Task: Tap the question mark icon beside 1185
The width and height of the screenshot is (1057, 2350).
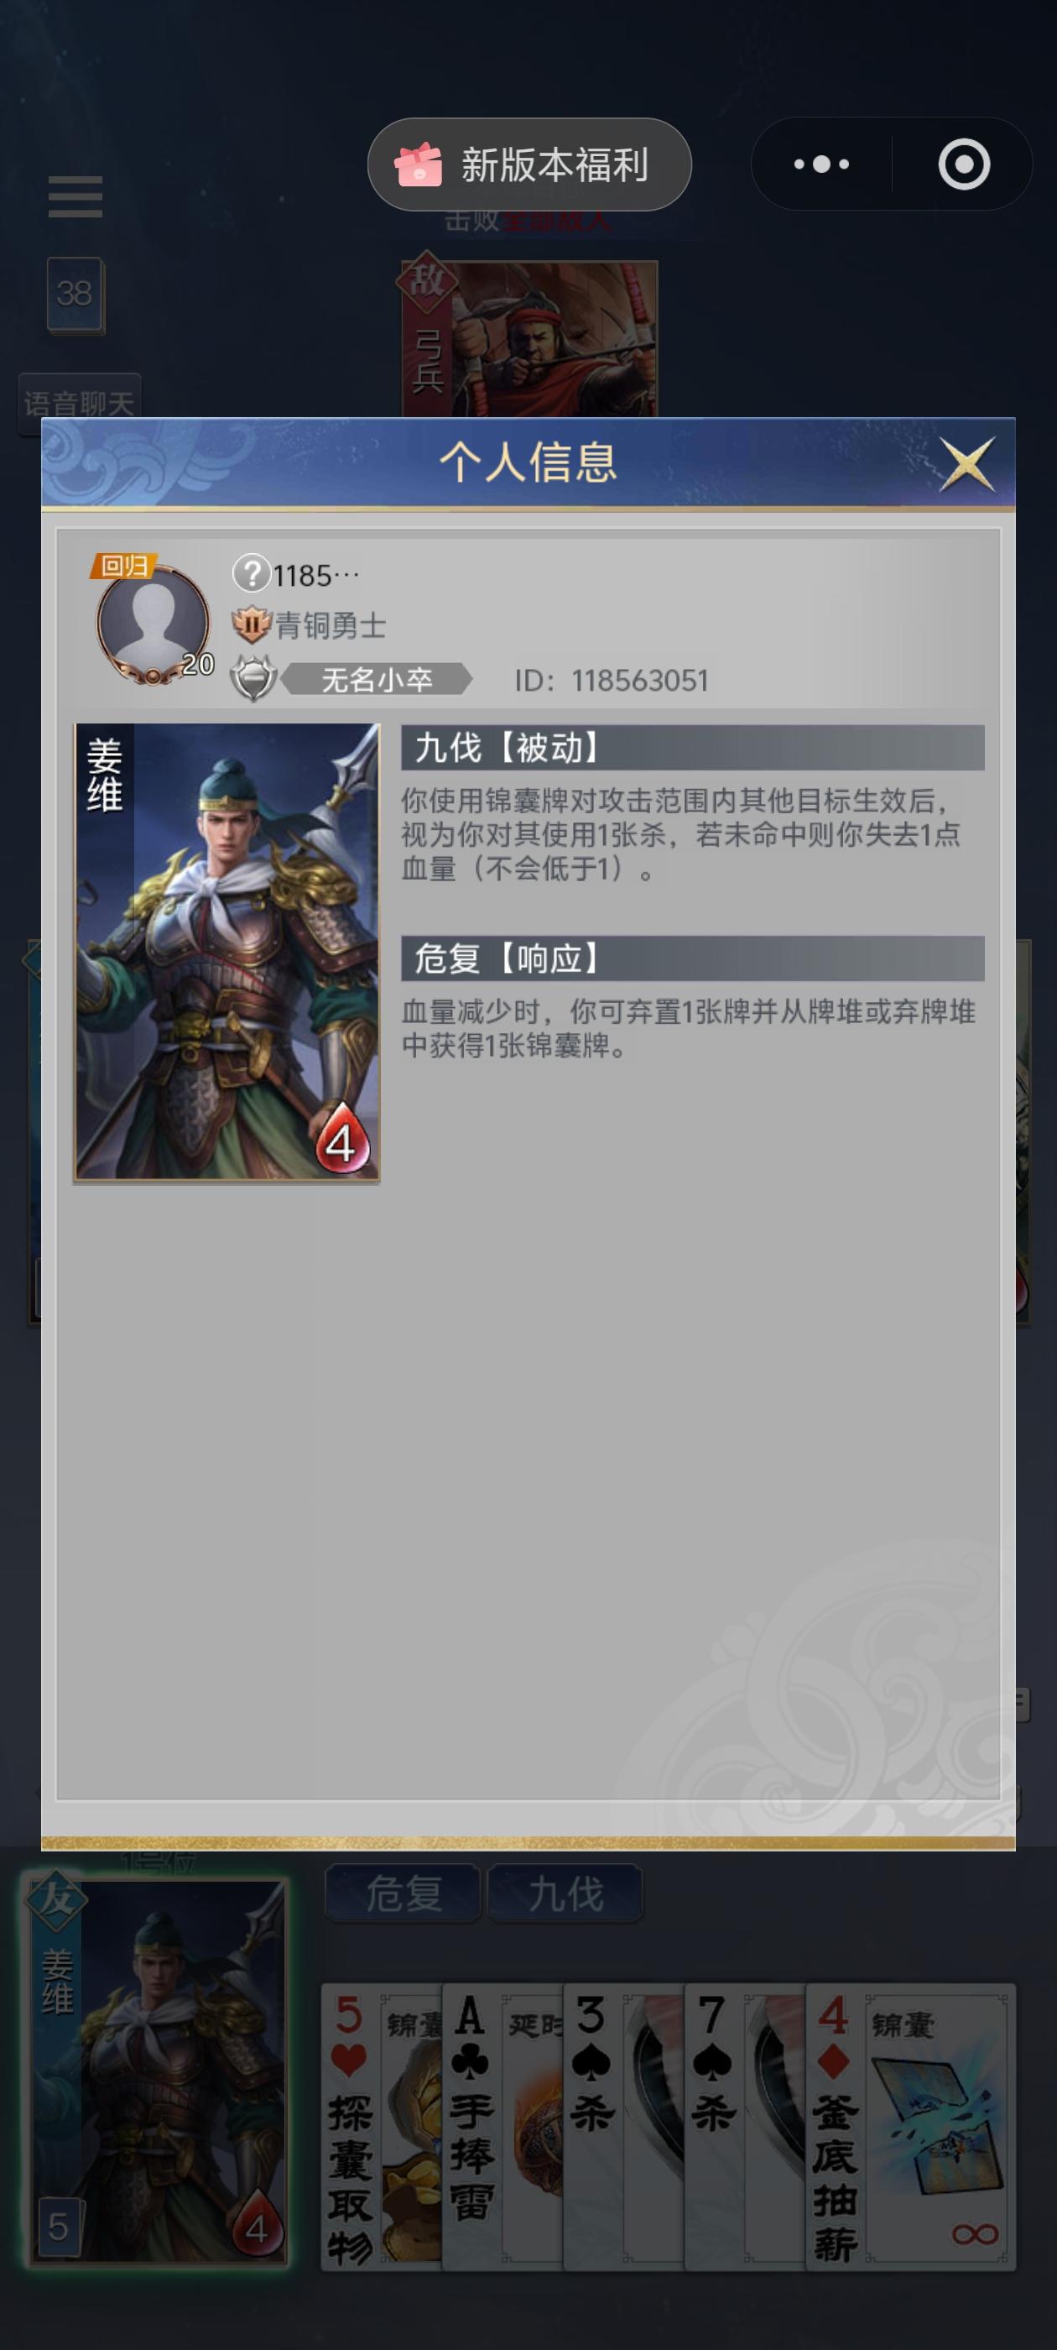Action: (x=251, y=574)
